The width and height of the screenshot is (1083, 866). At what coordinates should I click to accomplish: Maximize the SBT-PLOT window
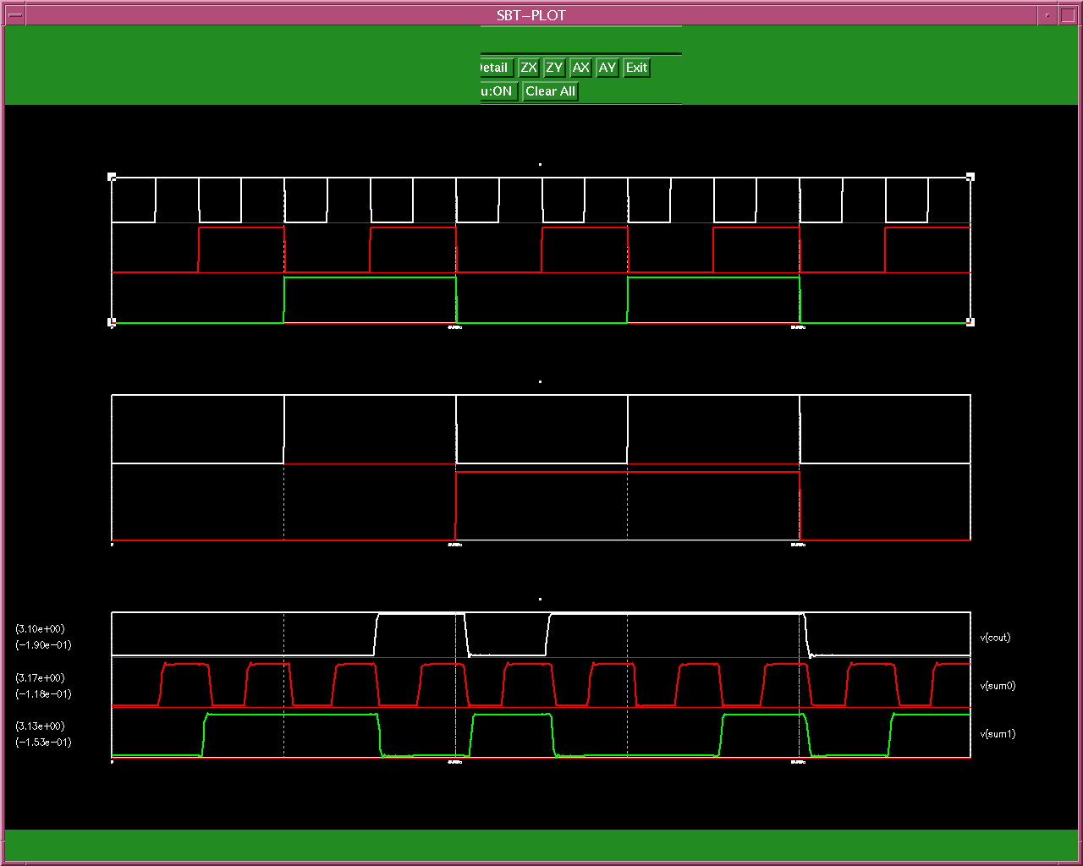tap(1068, 15)
